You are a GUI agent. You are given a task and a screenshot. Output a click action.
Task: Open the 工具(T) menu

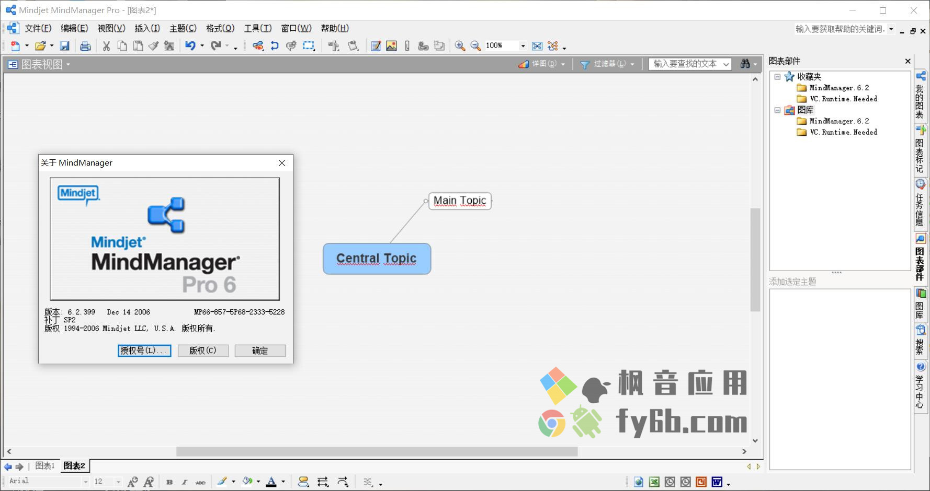258,28
